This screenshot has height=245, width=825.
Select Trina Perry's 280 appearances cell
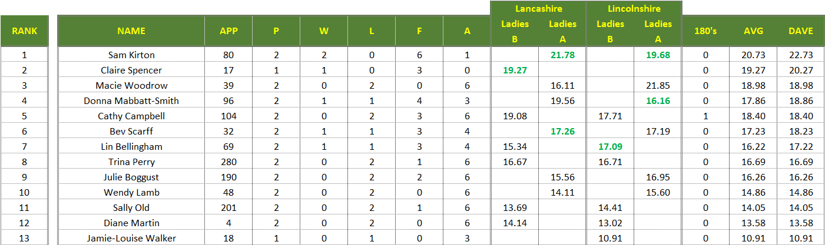[x=228, y=162]
